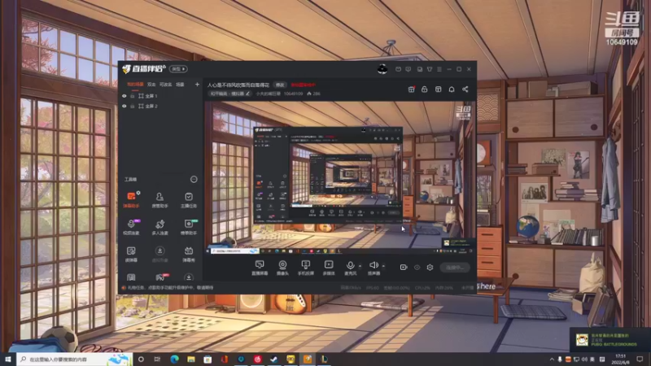The image size is (651, 366).
Task: Open Steam from the taskbar
Action: [274, 359]
